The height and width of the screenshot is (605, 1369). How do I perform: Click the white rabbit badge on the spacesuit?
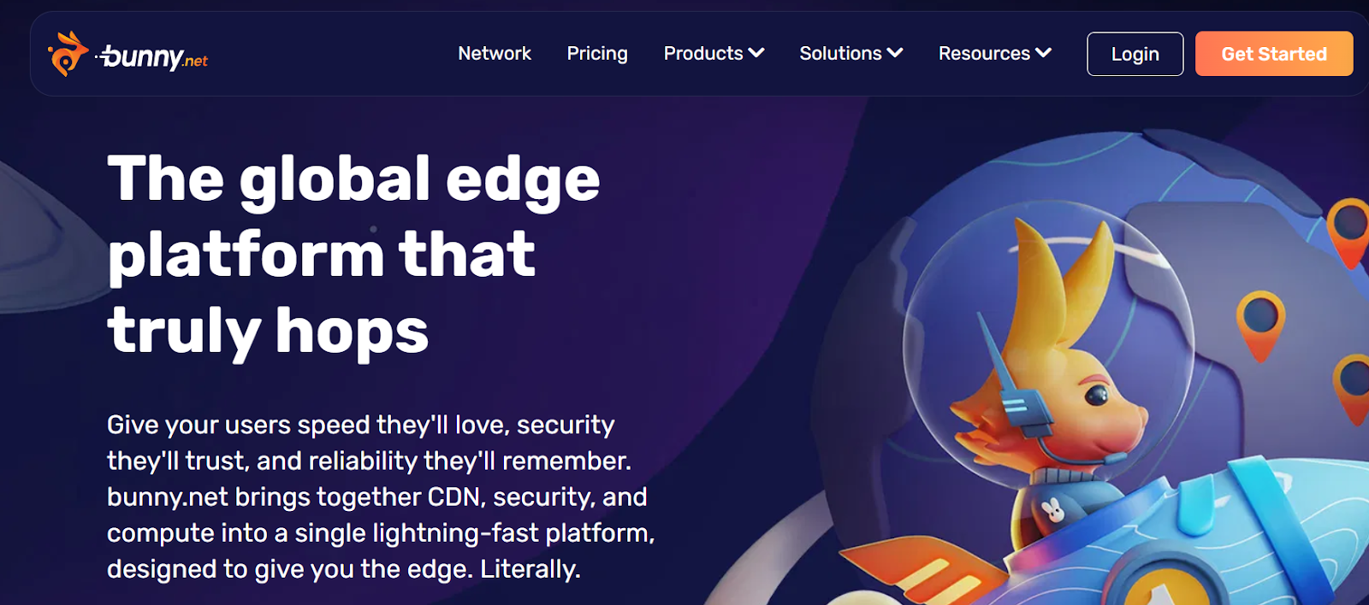point(1052,509)
